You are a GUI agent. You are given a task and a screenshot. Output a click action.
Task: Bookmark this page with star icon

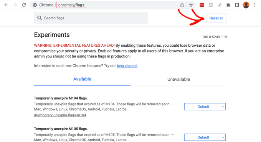pos(191,5)
